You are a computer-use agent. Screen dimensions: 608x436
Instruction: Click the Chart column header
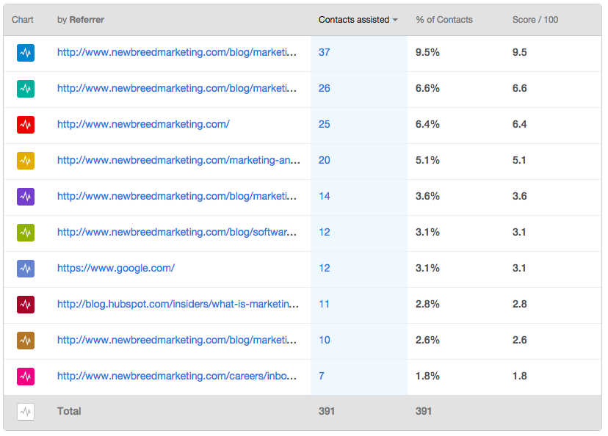coord(23,20)
